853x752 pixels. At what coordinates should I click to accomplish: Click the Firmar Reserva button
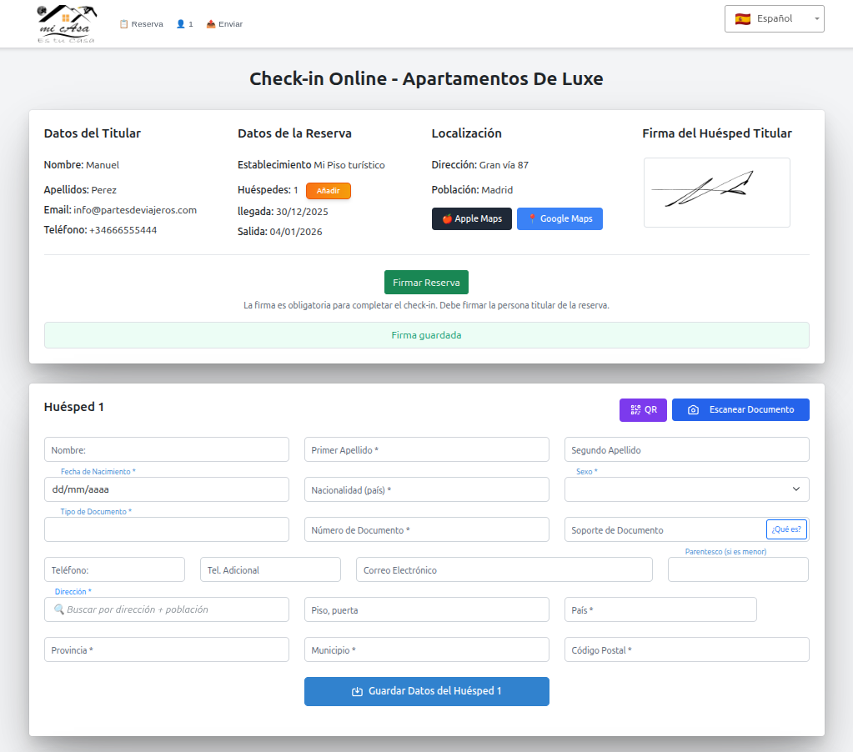(x=426, y=282)
